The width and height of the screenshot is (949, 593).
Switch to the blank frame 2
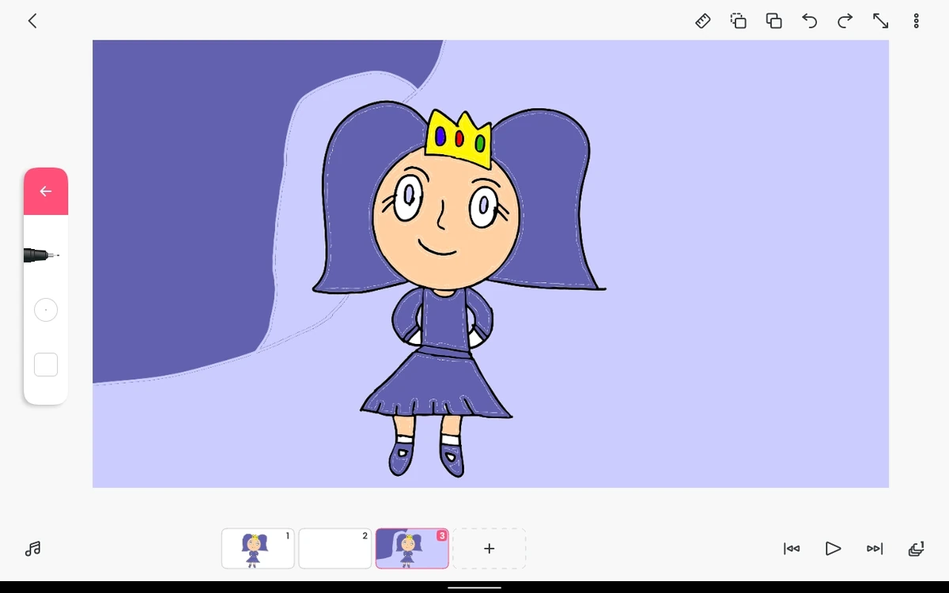[x=335, y=548]
